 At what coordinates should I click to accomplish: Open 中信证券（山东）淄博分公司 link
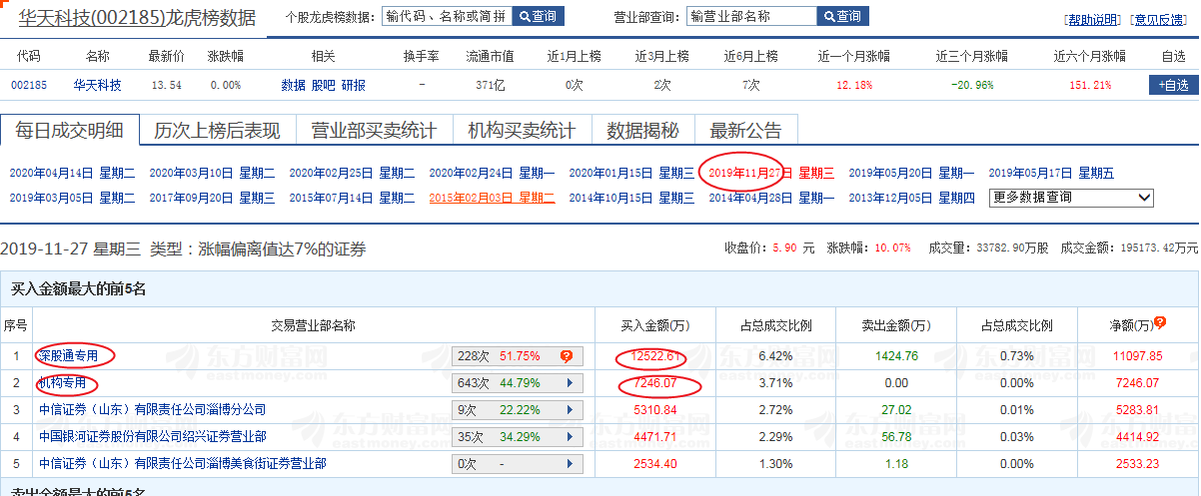tap(152, 409)
